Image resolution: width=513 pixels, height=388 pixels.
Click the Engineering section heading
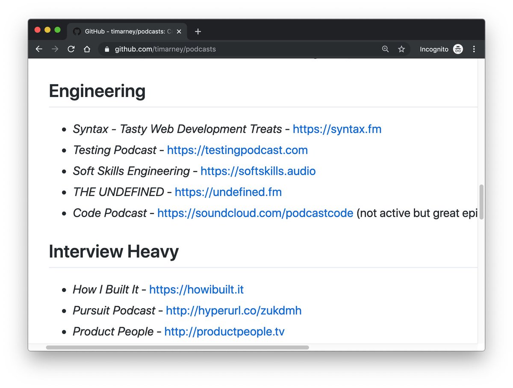(x=97, y=91)
